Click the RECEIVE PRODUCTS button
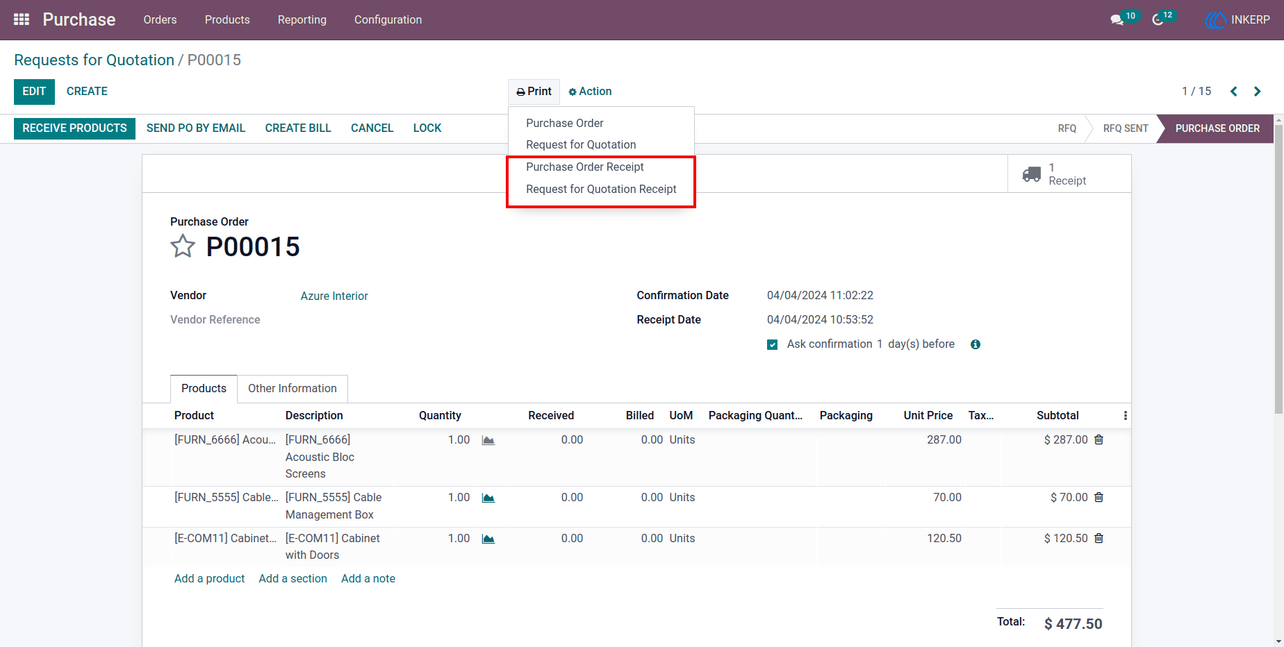 [74, 128]
